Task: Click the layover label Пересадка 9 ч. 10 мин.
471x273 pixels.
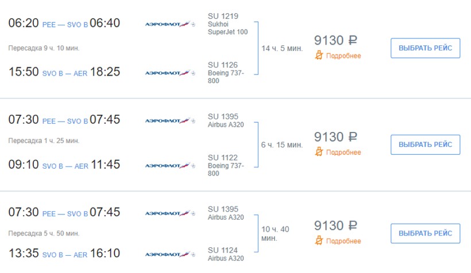Action: (44, 48)
